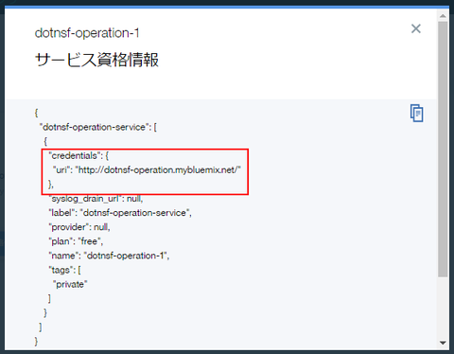This screenshot has width=454, height=354.
Task: Click the "credentials": { line
Action: pyautogui.click(x=79, y=155)
